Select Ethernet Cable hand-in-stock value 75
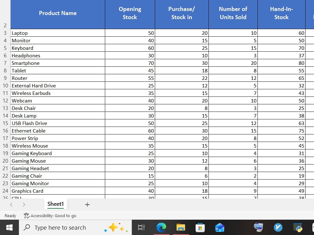The width and height of the screenshot is (314, 235). [x=281, y=131]
